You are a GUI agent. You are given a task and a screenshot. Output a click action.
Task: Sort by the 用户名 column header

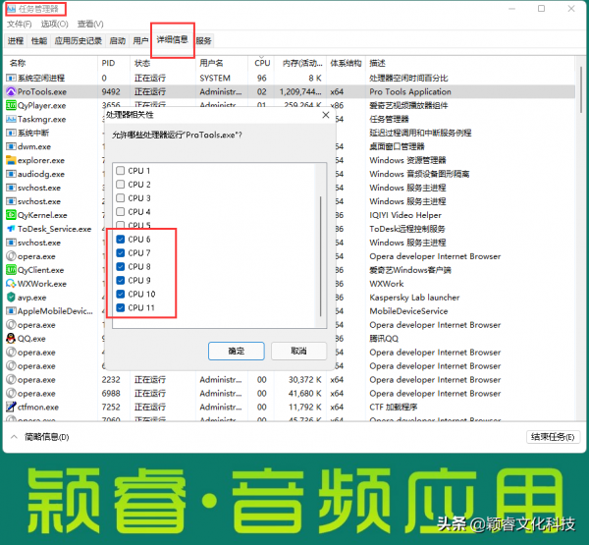[x=222, y=63]
